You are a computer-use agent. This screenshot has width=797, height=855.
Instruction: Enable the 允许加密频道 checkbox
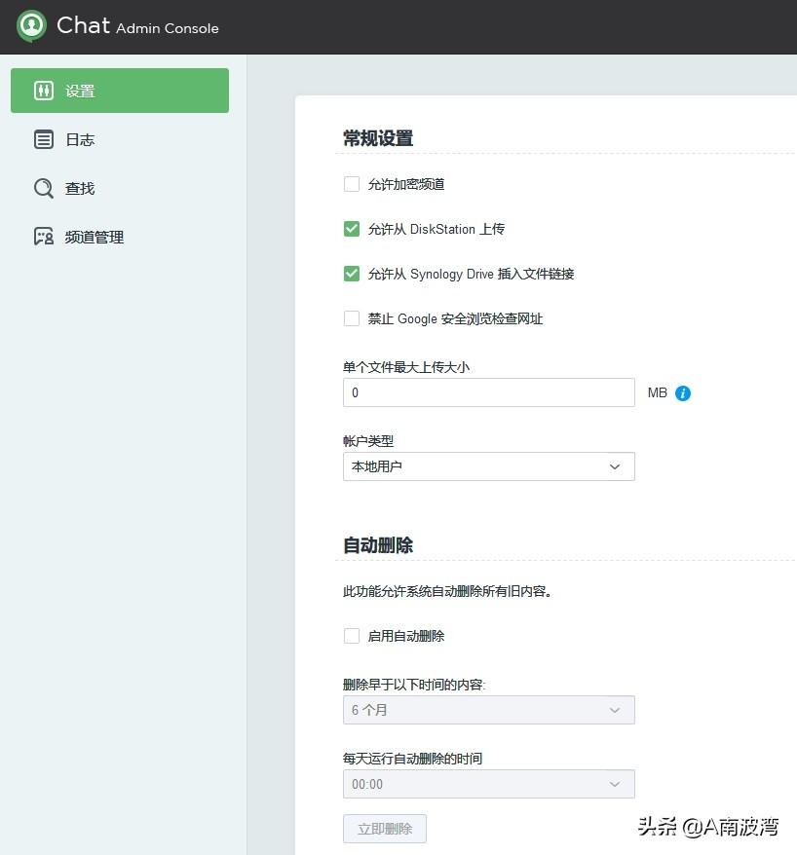(x=352, y=184)
